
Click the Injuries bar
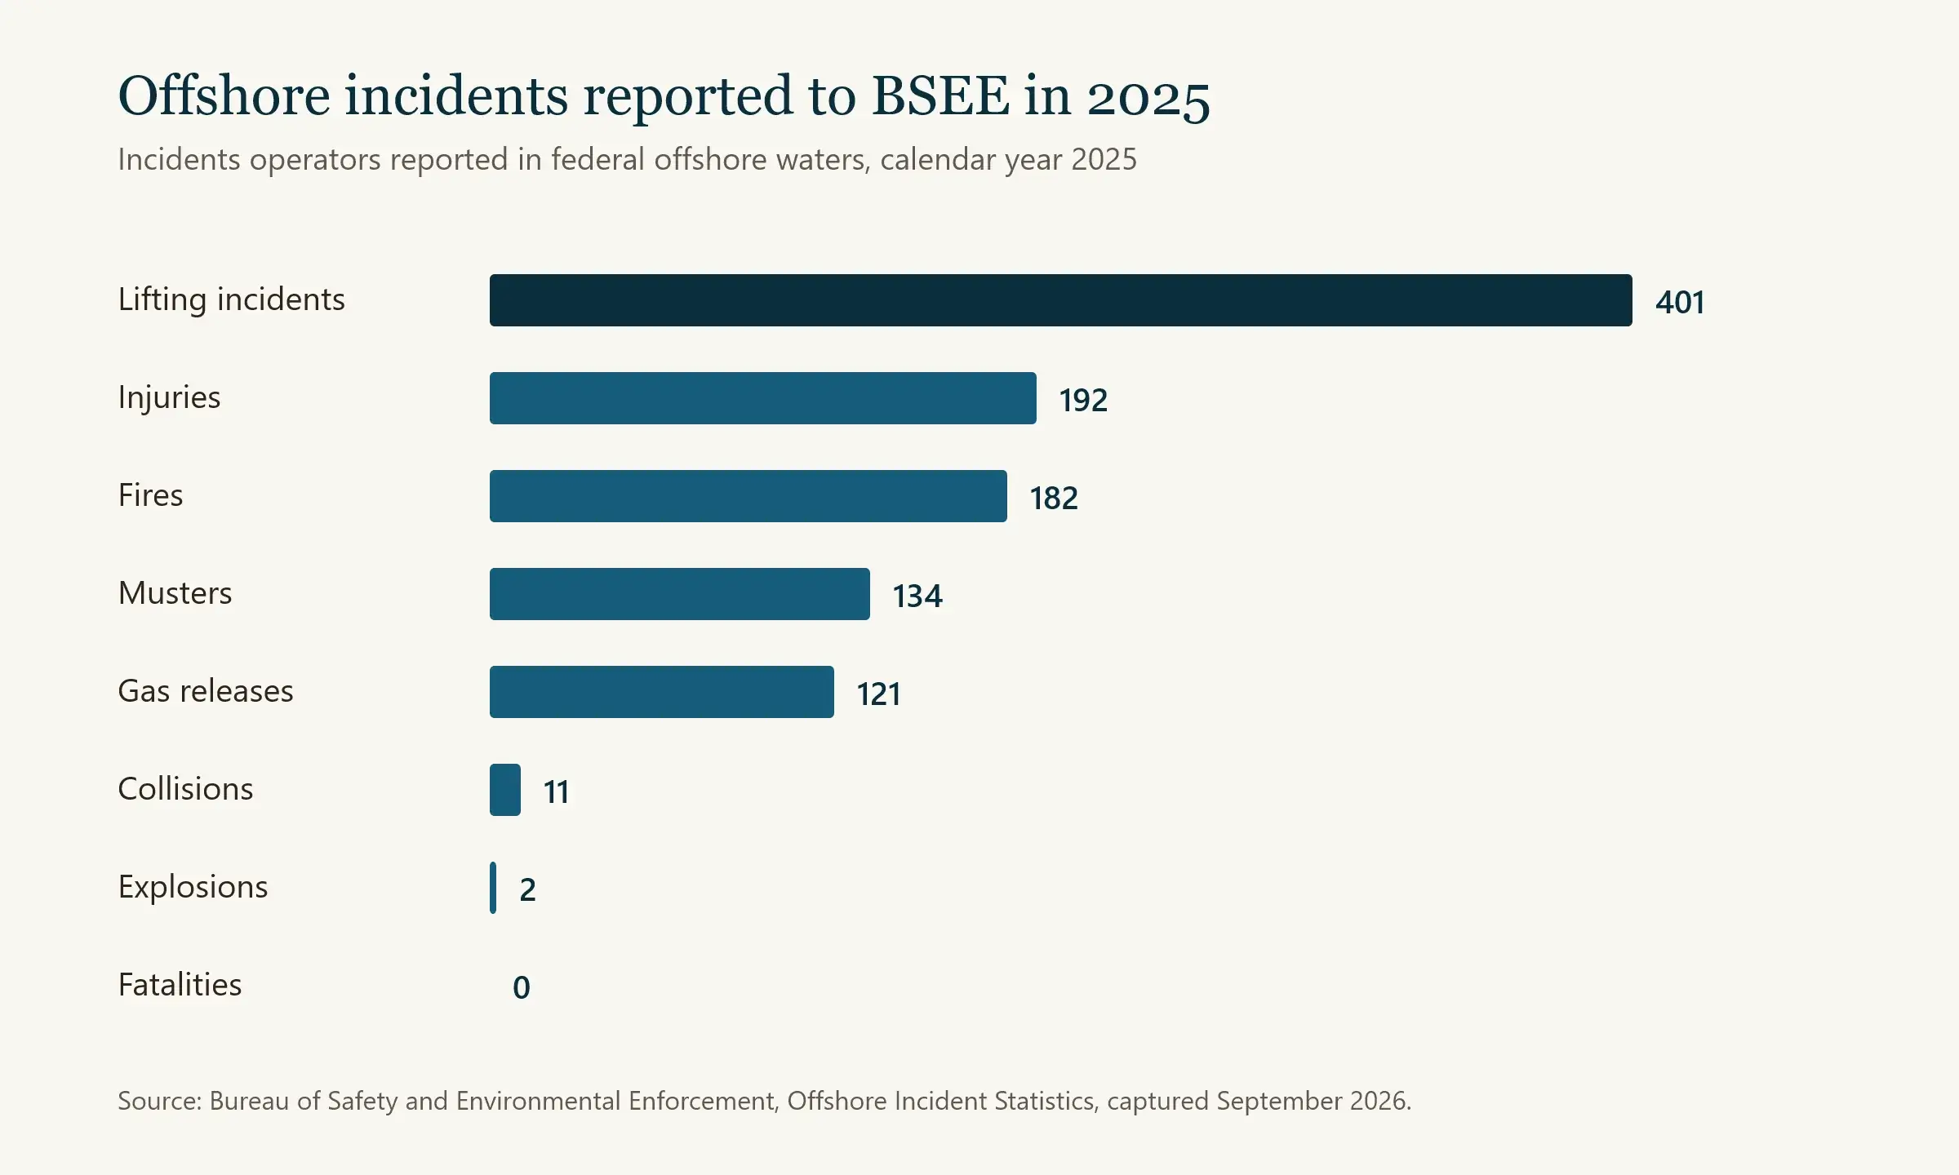coord(763,398)
